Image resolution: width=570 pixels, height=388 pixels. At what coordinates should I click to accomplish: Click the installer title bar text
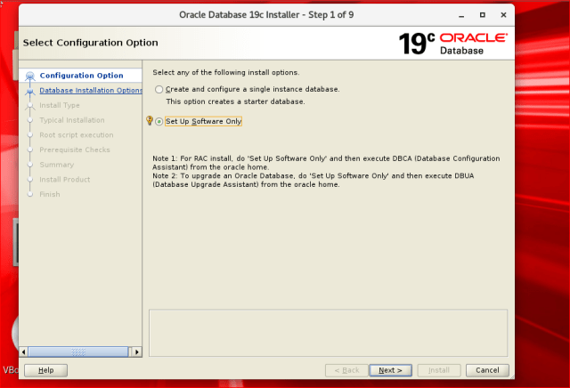[x=266, y=15]
